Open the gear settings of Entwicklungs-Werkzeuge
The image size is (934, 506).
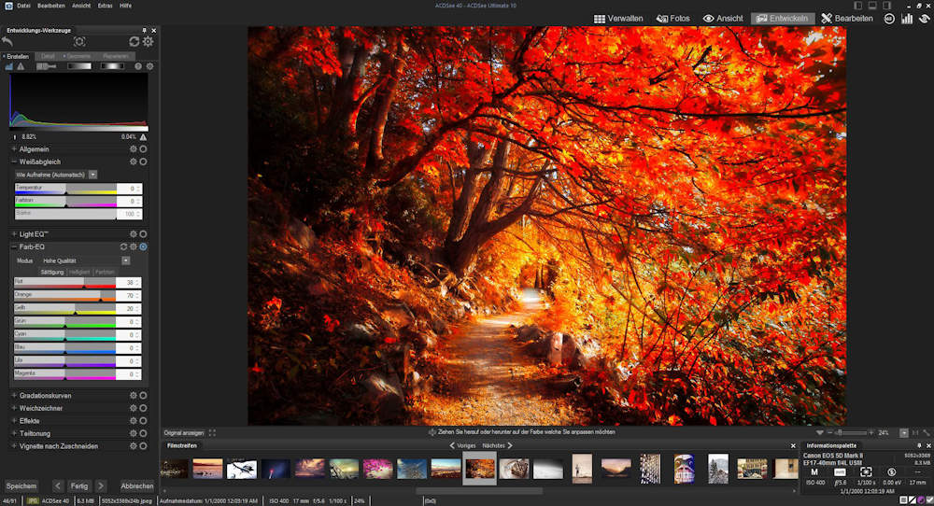tap(148, 42)
